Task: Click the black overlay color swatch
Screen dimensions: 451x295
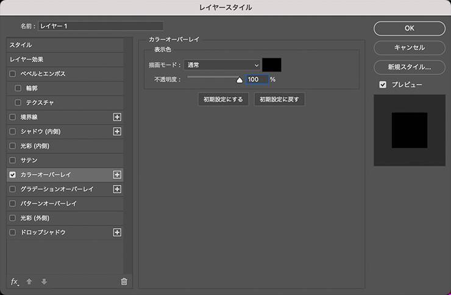Action: point(272,64)
